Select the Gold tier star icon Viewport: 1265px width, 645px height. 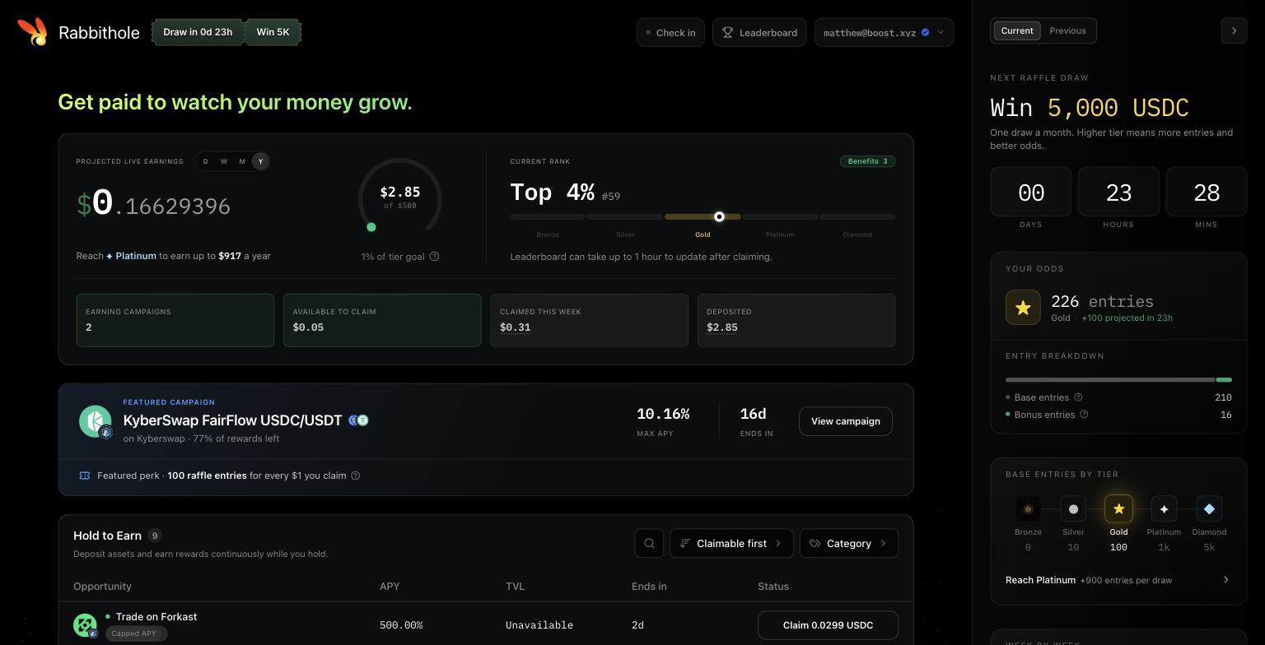click(1118, 509)
